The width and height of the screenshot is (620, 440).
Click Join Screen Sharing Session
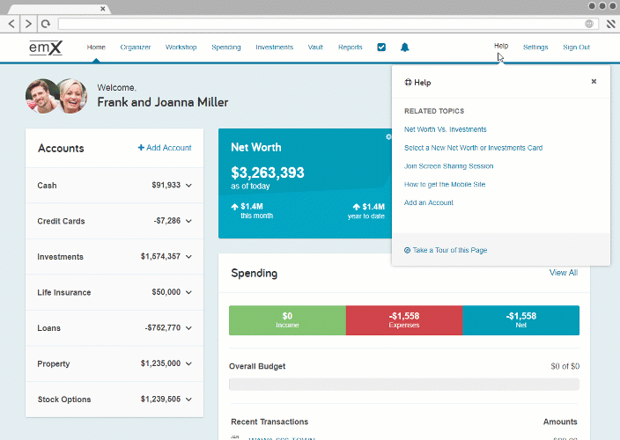click(x=449, y=166)
